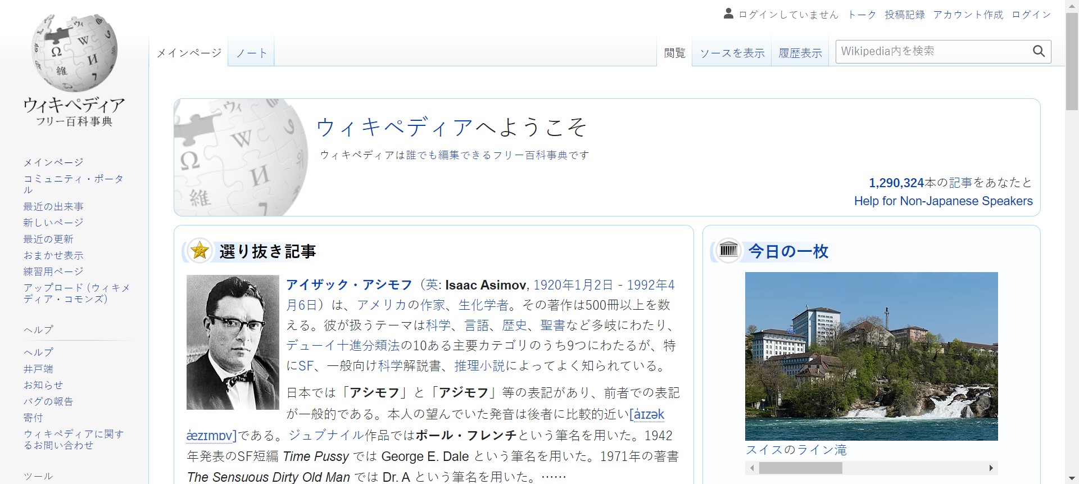Open the トーク link
This screenshot has height=484, width=1079.
(862, 15)
